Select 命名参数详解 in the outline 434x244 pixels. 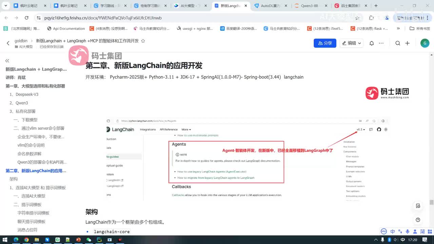29,154
